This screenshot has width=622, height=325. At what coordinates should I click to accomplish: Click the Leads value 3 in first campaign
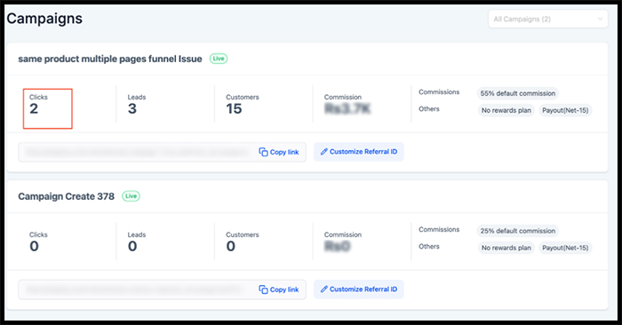pyautogui.click(x=132, y=108)
